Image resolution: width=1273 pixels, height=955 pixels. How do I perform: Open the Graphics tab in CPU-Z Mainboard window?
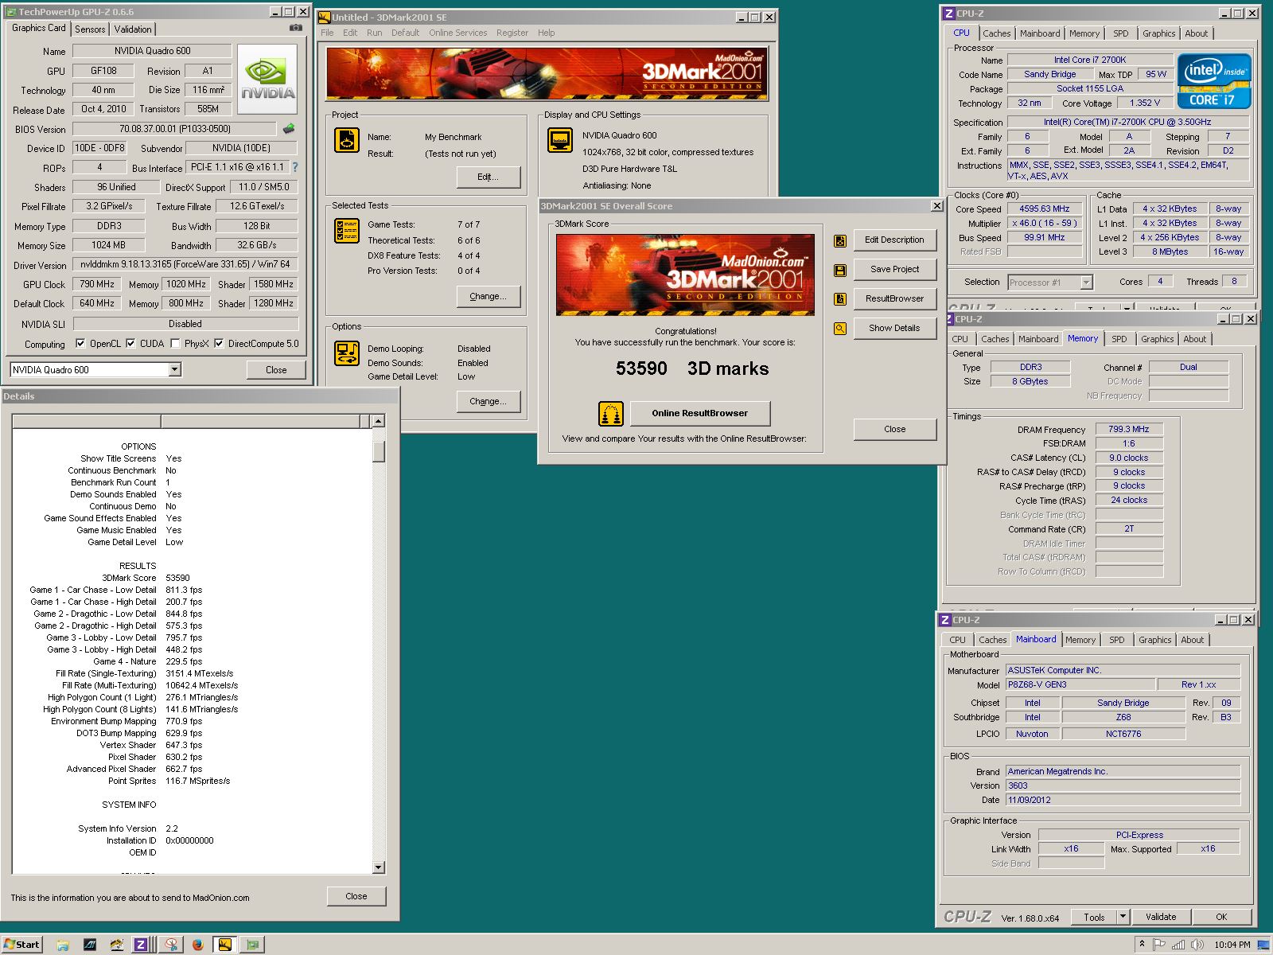[1154, 640]
